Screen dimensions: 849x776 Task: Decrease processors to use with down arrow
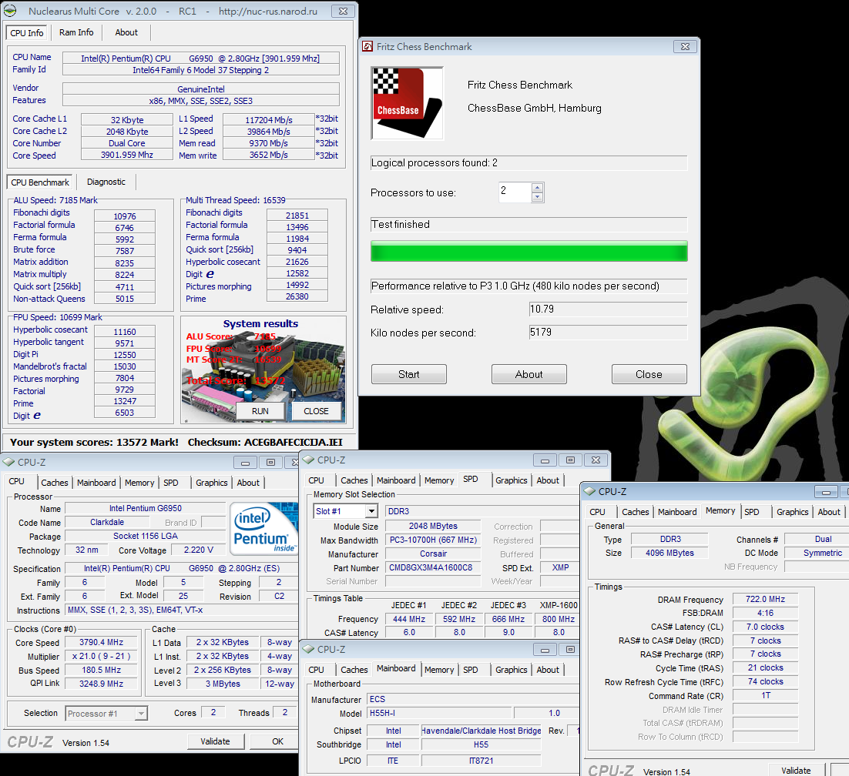click(x=538, y=197)
